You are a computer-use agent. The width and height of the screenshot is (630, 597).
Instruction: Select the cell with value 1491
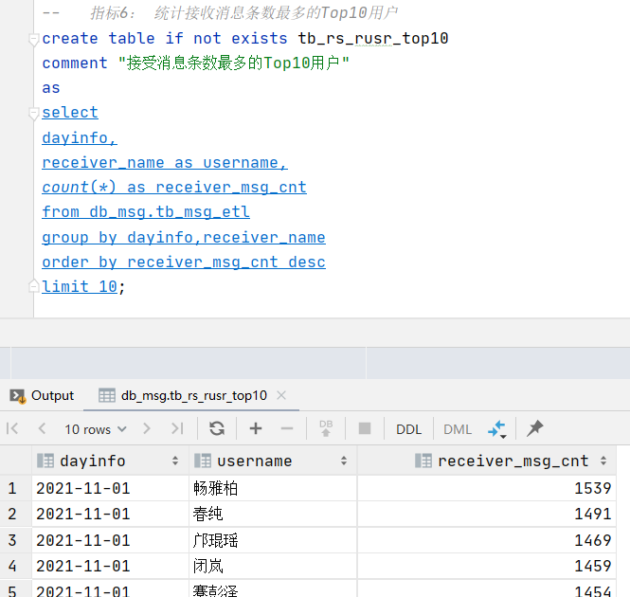click(x=487, y=514)
